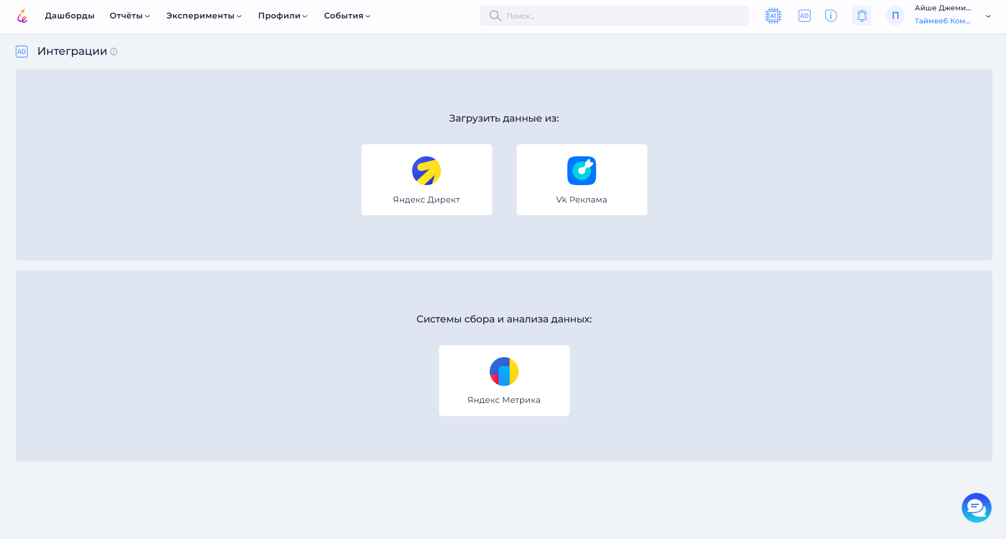
Task: Click the info icon next to the Интеграции heading
Action: [x=113, y=52]
